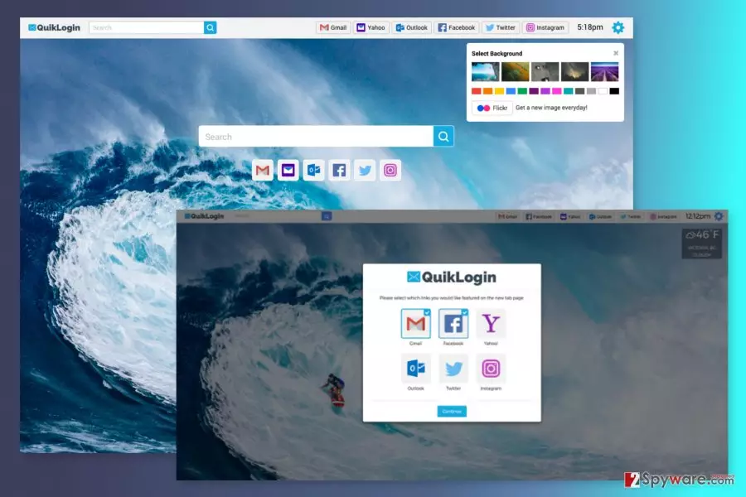Click the large center search magnifier button
746x497 pixels.
pos(443,137)
